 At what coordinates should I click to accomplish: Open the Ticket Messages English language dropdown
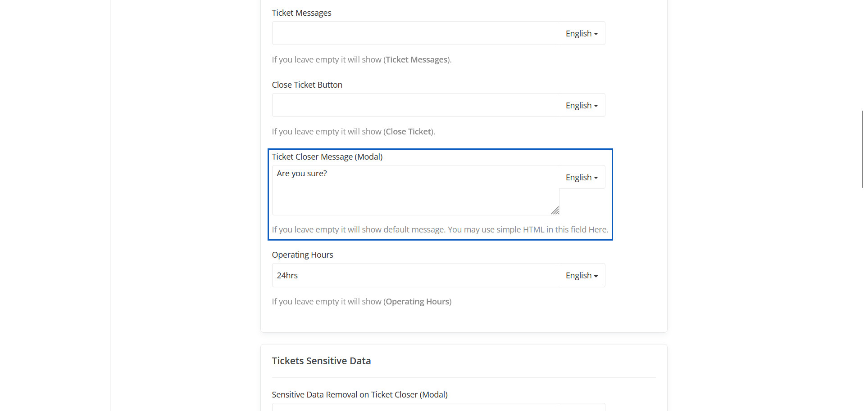coord(582,34)
